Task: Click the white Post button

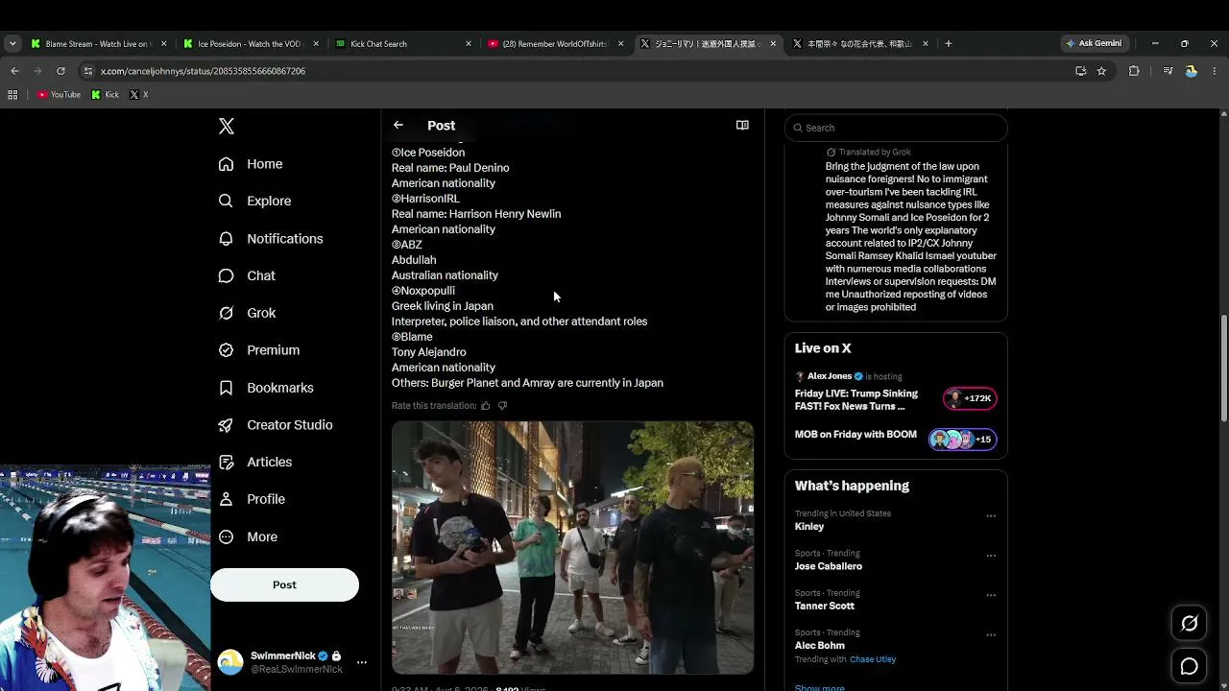Action: click(x=284, y=584)
